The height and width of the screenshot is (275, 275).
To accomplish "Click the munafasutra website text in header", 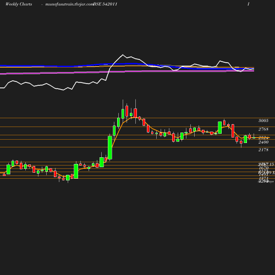I will click(x=69, y=4).
